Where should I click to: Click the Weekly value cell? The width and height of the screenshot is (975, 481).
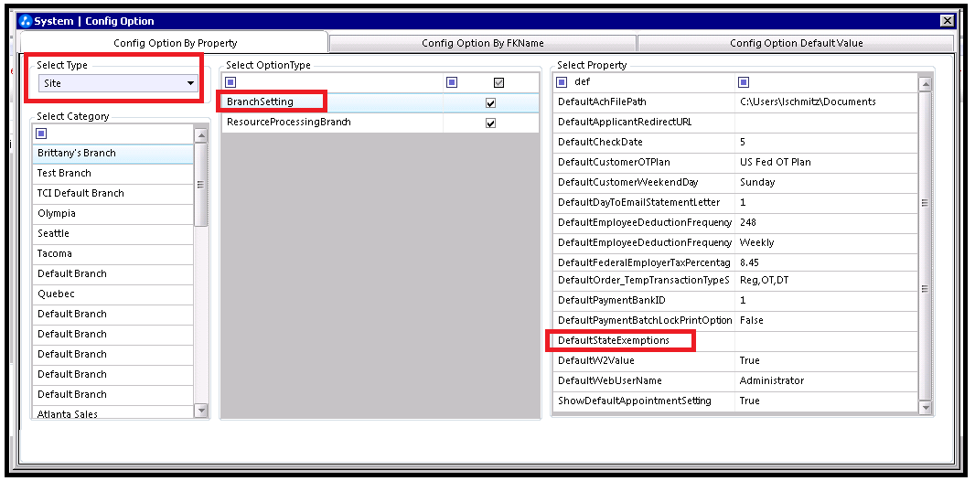click(x=827, y=243)
